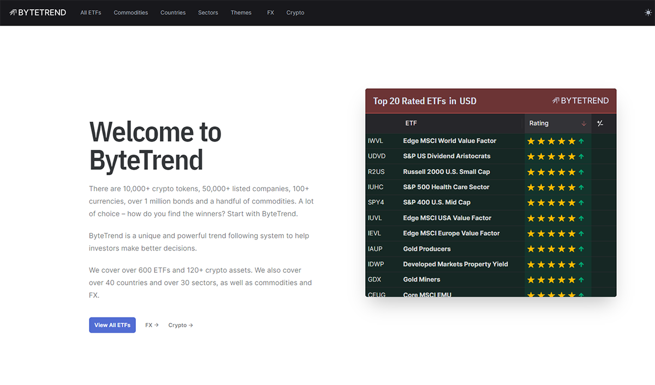Go to the FX nav item
Viewport: 655px width, 385px height.
pos(271,13)
